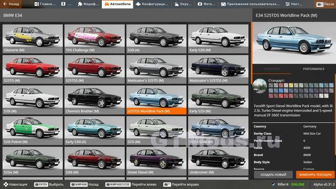Choose the Early 520i (M) configuration
Screen dimensions: 336x189
click(218, 39)
